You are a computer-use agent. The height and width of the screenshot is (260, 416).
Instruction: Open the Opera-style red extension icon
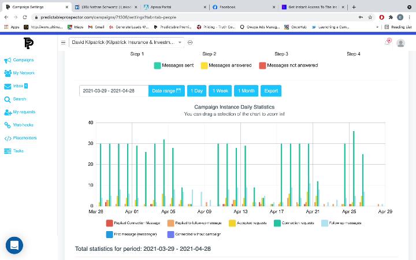click(381, 17)
